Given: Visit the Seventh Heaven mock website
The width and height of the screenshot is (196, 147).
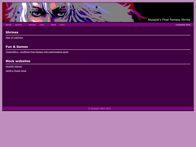Looking at the screenshot, I should tap(14, 66).
